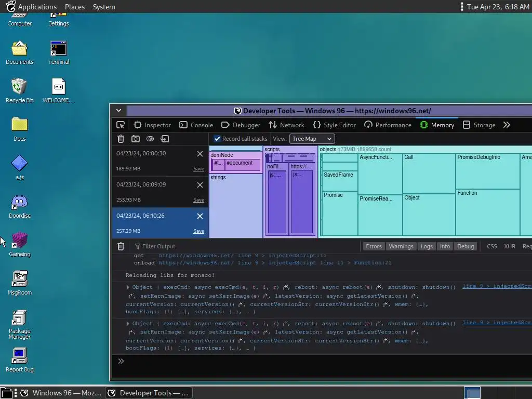The height and width of the screenshot is (399, 532).
Task: Click the PromiseDebugInfo tree map block
Action: coord(487,171)
